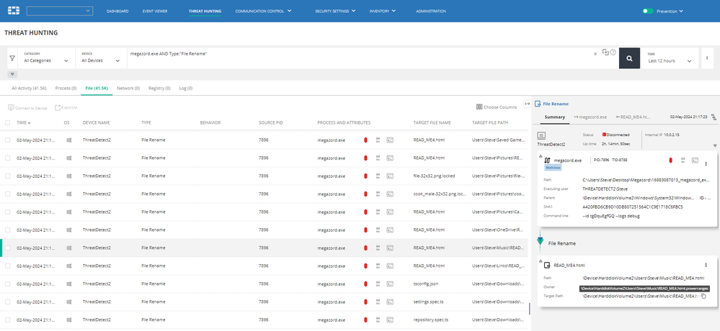720x331 pixels.
Task: Tick the checkbox for the tsconfig.json row
Action: [8, 284]
